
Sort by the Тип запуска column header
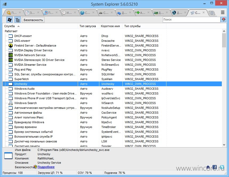click(x=88, y=26)
